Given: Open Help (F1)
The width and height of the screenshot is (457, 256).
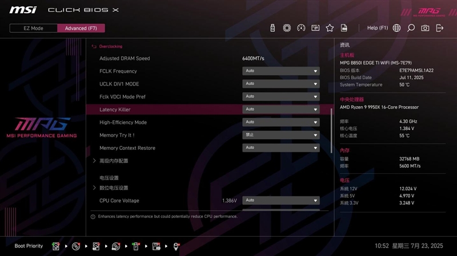Looking at the screenshot, I should [x=378, y=28].
